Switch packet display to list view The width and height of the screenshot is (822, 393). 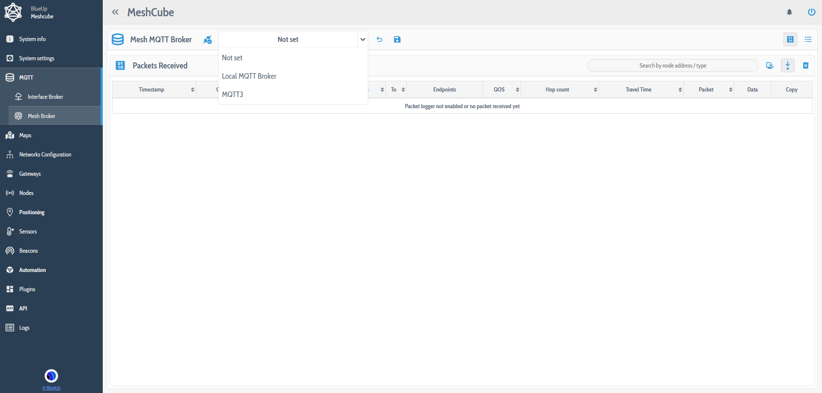point(809,39)
